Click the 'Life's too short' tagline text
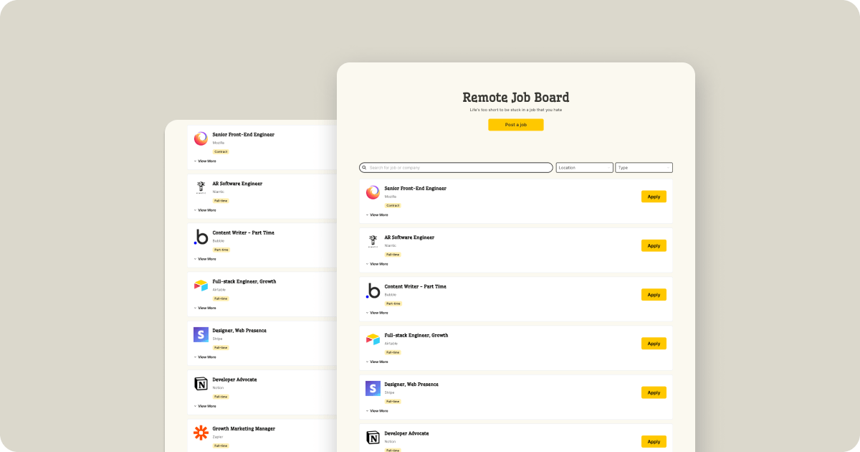 [516, 110]
